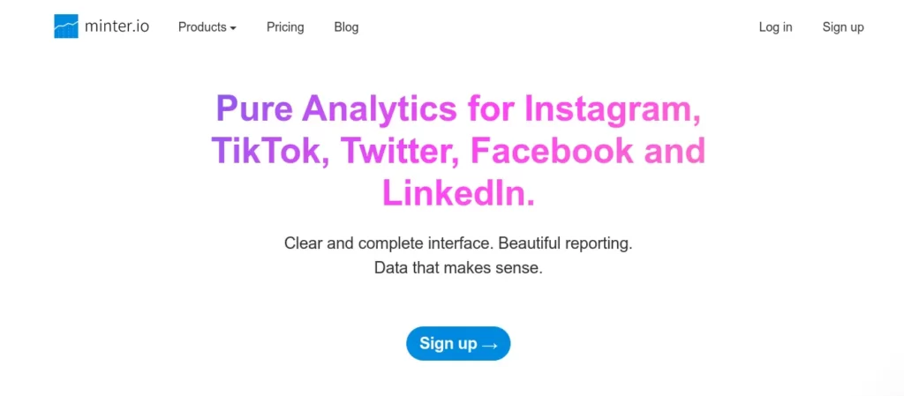Click the blue Sign up button
This screenshot has width=904, height=396.
coord(458,344)
